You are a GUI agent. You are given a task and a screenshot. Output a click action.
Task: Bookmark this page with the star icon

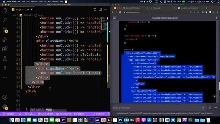[198, 12]
